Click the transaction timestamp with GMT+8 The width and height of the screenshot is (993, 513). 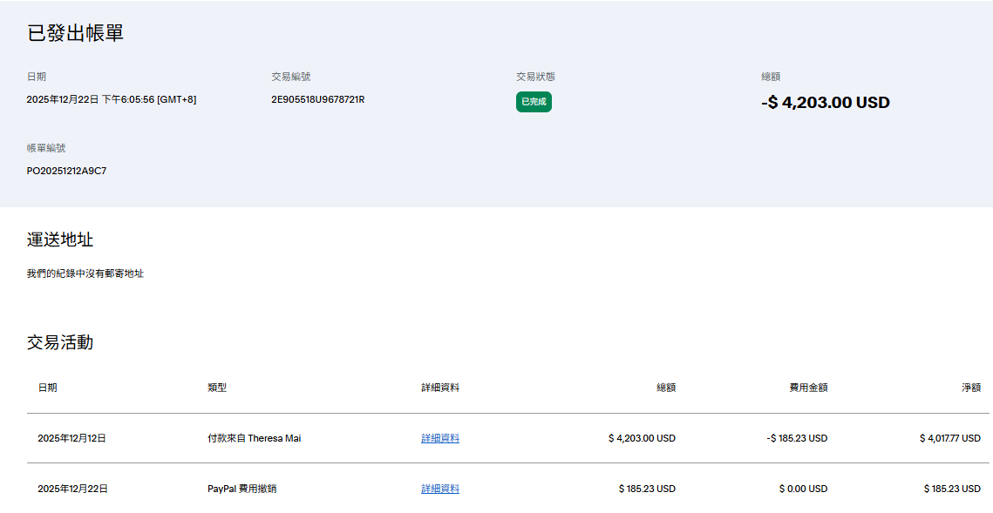pos(111,99)
